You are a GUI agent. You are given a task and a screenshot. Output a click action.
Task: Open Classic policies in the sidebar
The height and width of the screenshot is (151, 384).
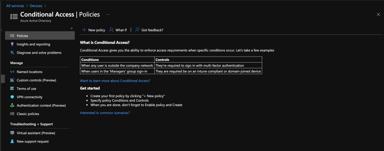[x=28, y=114]
